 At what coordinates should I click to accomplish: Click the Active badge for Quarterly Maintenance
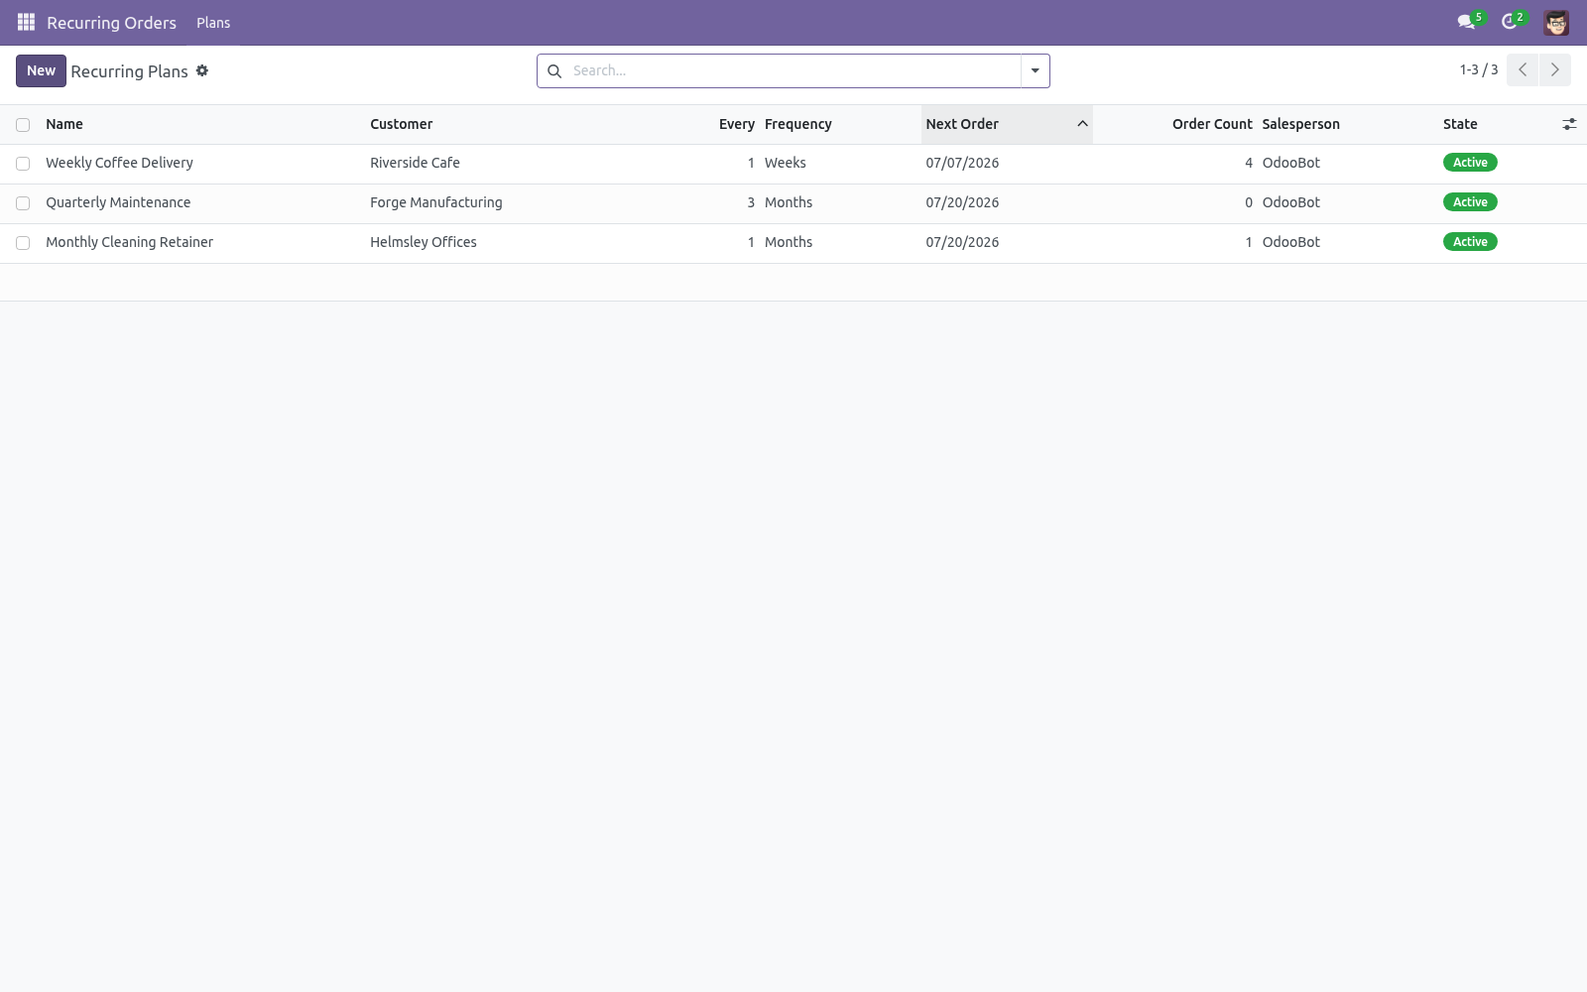click(1470, 202)
